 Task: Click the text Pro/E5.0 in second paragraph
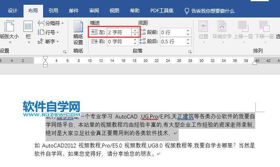pyautogui.click(x=112, y=146)
